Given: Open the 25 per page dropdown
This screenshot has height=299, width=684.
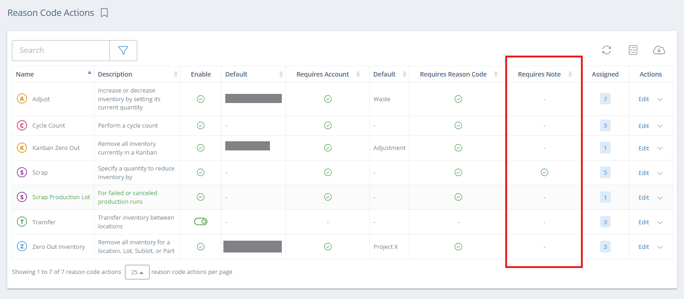Looking at the screenshot, I should 137,272.
